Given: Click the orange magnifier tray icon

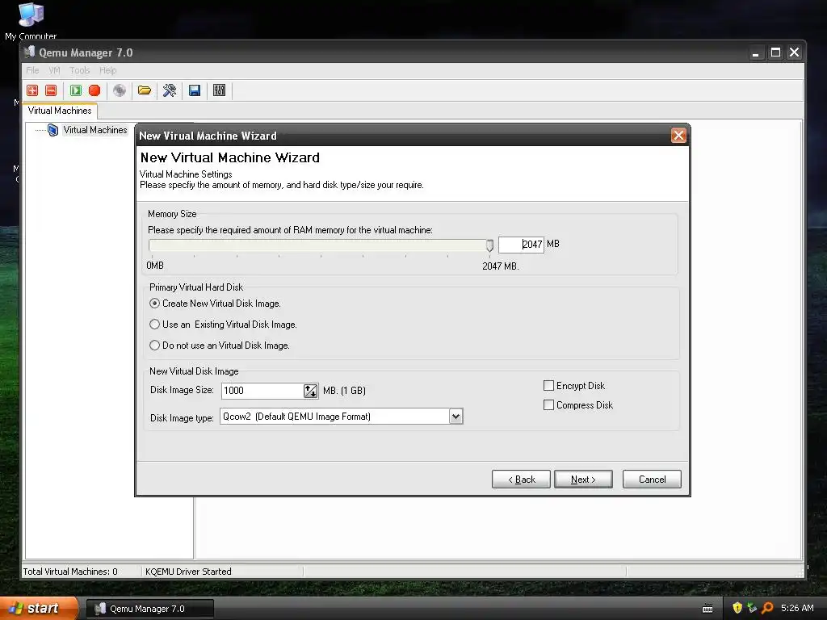Looking at the screenshot, I should coord(767,608).
